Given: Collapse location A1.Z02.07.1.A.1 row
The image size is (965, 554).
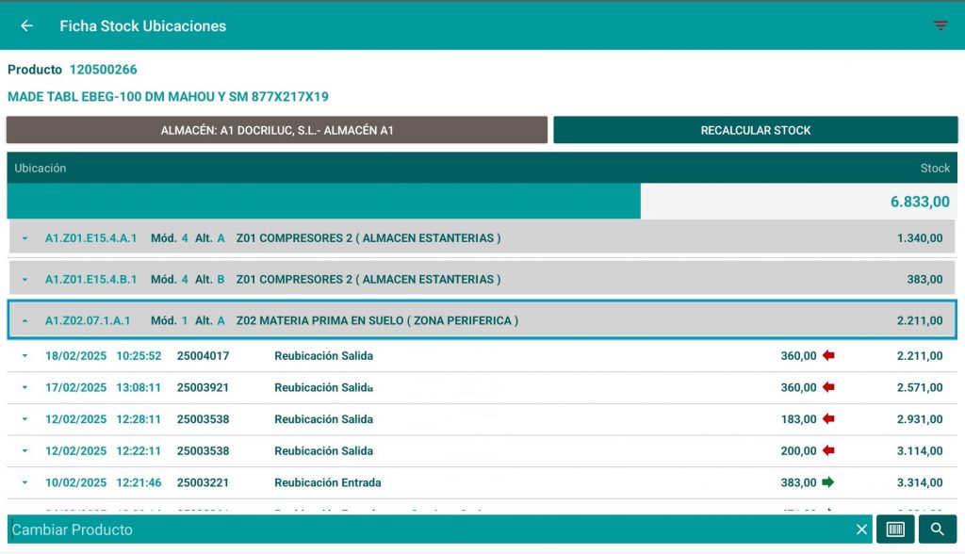Looking at the screenshot, I should (25, 321).
